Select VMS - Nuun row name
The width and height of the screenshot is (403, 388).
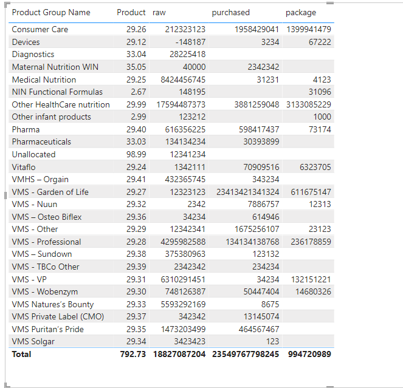pyautogui.click(x=35, y=204)
